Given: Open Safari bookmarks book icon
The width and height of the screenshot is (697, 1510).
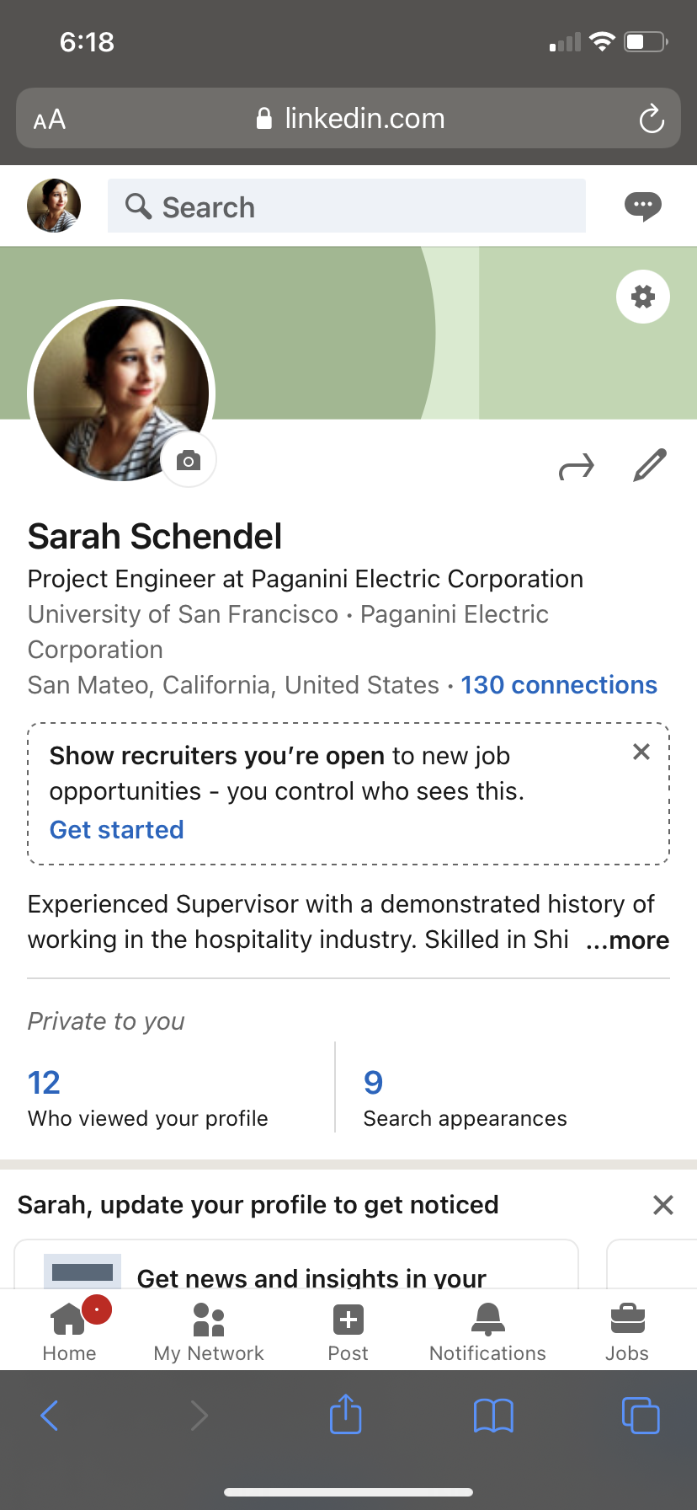Looking at the screenshot, I should (x=493, y=1416).
